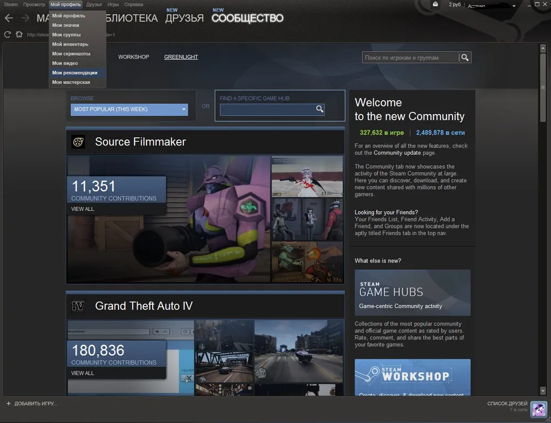This screenshot has height=423, width=551.
Task: Click the Find a Specific Game Hub field
Action: [267, 109]
